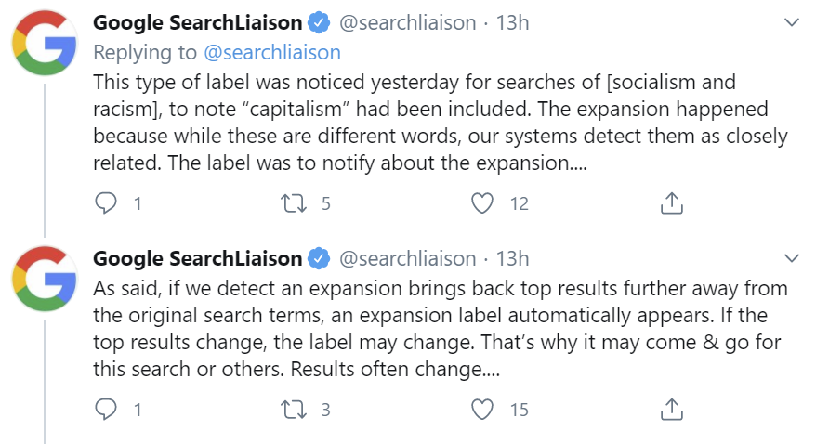This screenshot has width=816, height=444.
Task: Open the second tweet's Google profile avatar
Action: click(x=44, y=279)
